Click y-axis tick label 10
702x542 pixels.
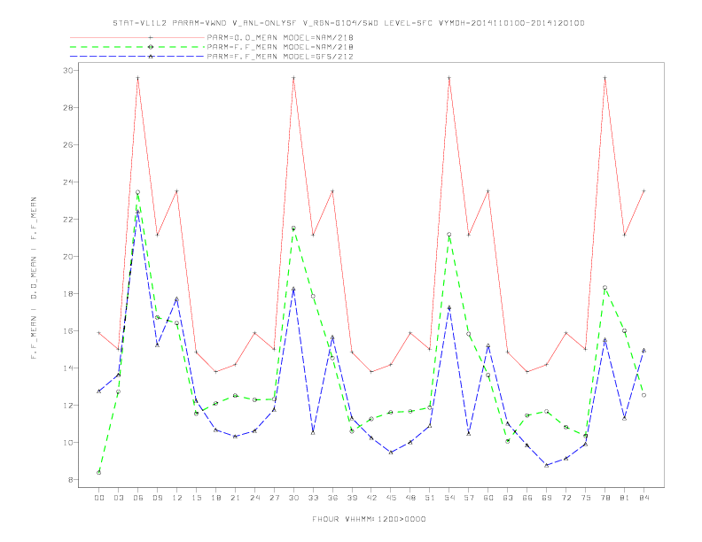point(67,442)
